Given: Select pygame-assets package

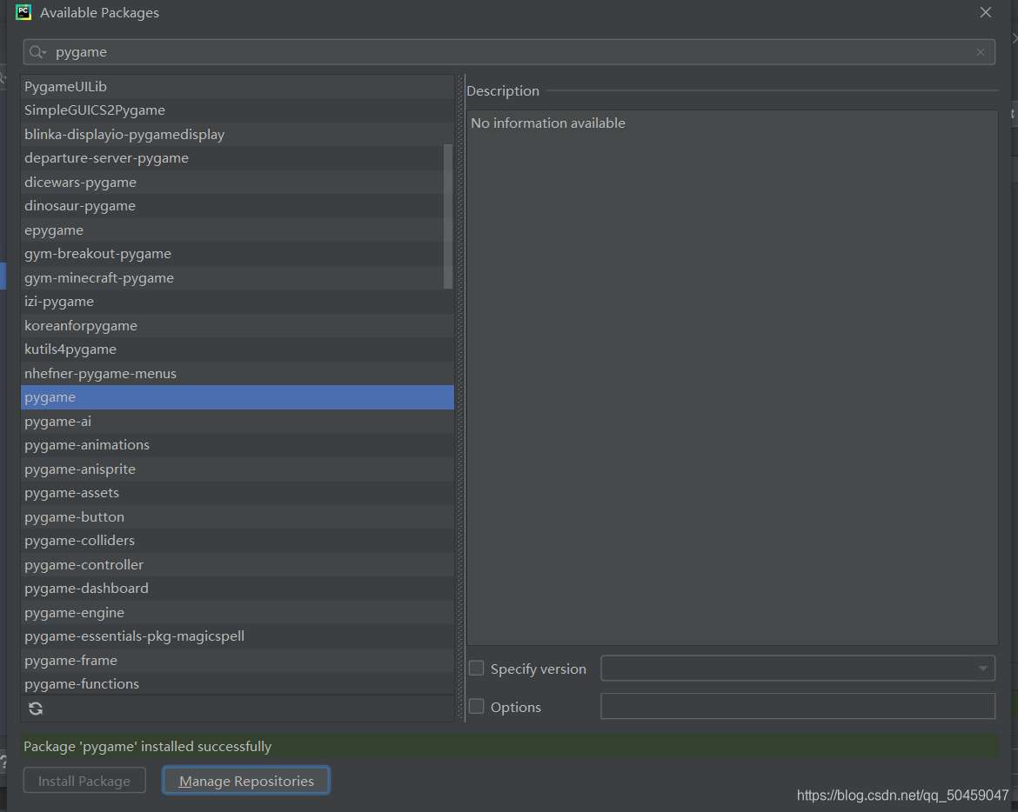Looking at the screenshot, I should pyautogui.click(x=238, y=493).
